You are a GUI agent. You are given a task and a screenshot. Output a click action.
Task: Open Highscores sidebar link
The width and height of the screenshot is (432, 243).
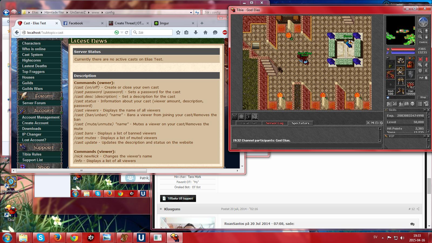31,60
